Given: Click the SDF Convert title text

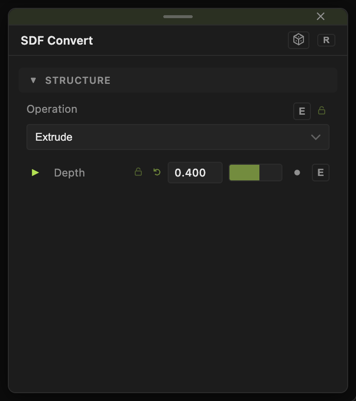Looking at the screenshot, I should (x=57, y=40).
